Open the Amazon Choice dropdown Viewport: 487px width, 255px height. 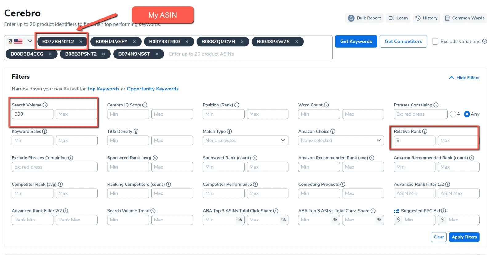[341, 141]
